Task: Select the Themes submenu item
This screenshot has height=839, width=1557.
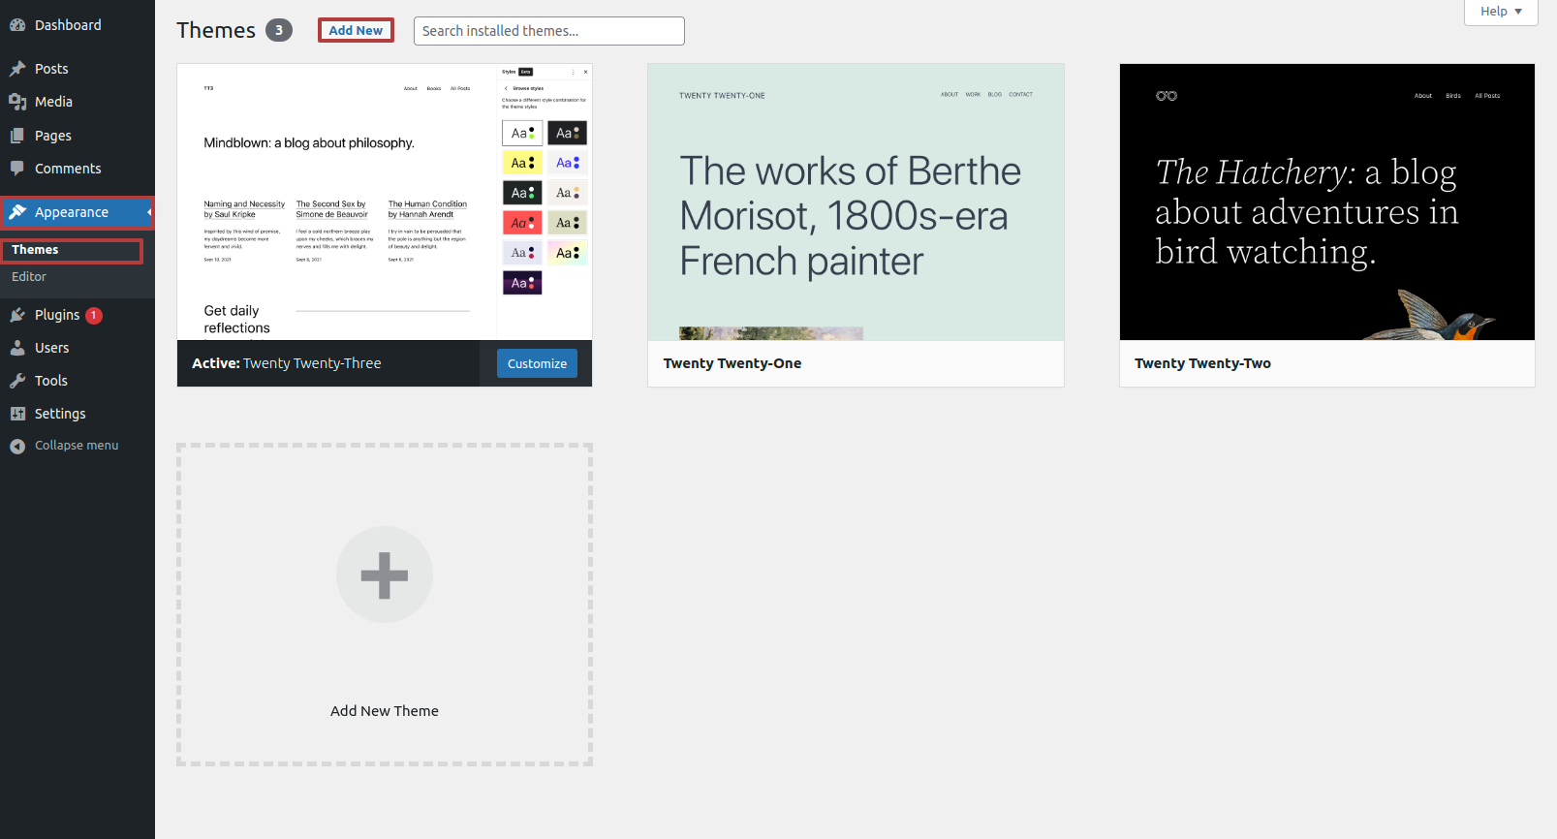Action: [x=35, y=250]
